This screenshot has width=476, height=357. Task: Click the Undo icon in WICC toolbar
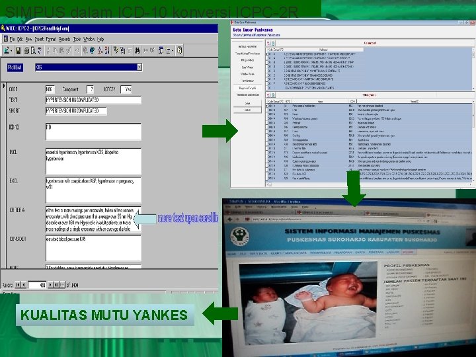click(77, 50)
